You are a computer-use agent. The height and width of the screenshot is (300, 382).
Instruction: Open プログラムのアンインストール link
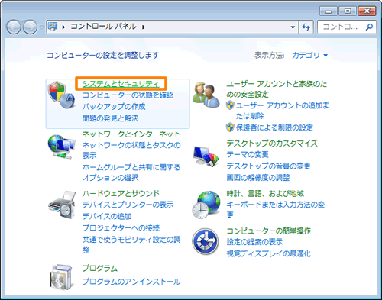point(131,282)
